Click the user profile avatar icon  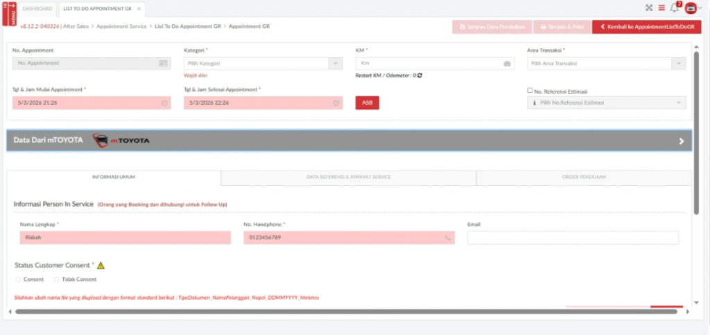point(690,8)
